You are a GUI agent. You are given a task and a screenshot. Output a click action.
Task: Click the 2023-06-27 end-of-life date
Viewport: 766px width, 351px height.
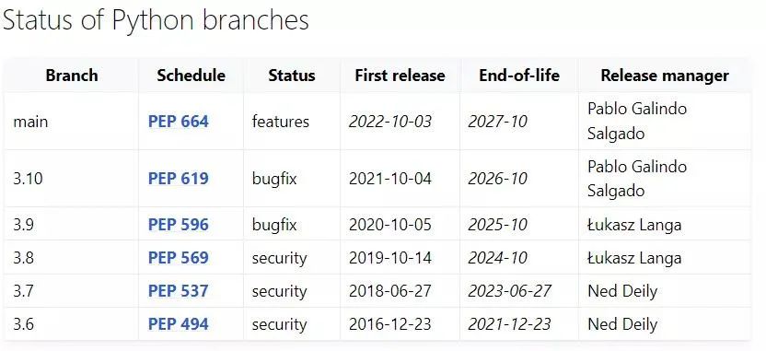(x=509, y=291)
